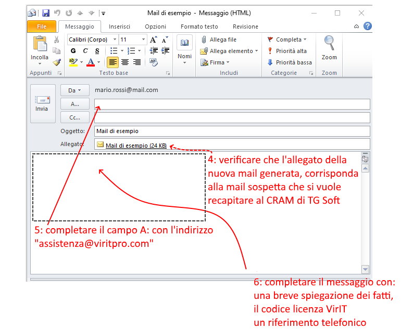Open the Nomi address book button

click(x=184, y=50)
